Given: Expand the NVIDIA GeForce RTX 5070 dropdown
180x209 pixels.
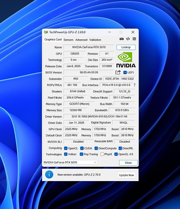Looking at the screenshot, I should pos(70,162).
